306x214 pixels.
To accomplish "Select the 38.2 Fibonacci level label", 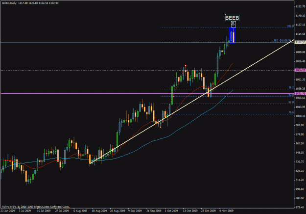I will pyautogui.click(x=291, y=88).
